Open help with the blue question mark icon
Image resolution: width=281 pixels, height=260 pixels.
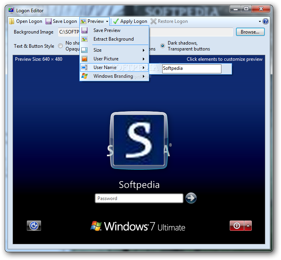coord(265,21)
